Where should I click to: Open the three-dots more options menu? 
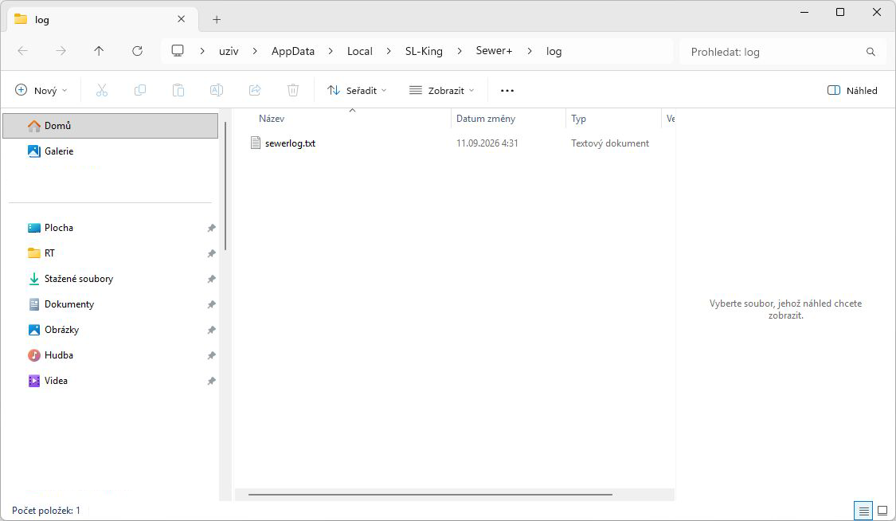coord(507,90)
